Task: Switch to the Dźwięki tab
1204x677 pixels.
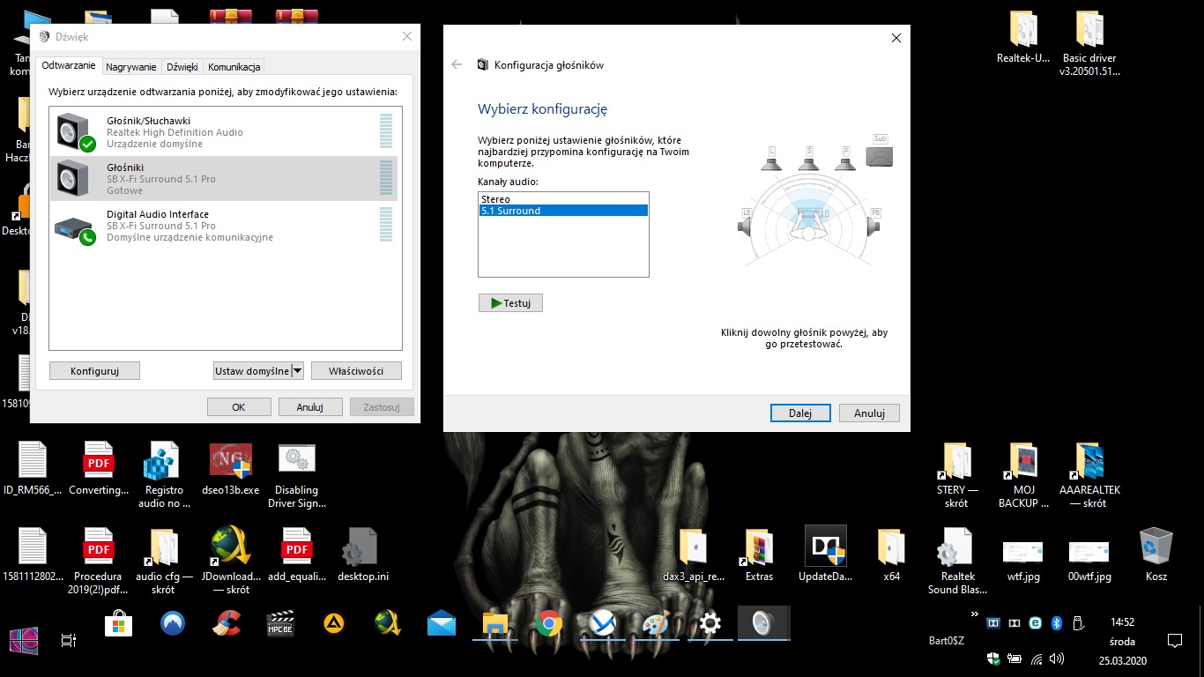Action: 182,67
